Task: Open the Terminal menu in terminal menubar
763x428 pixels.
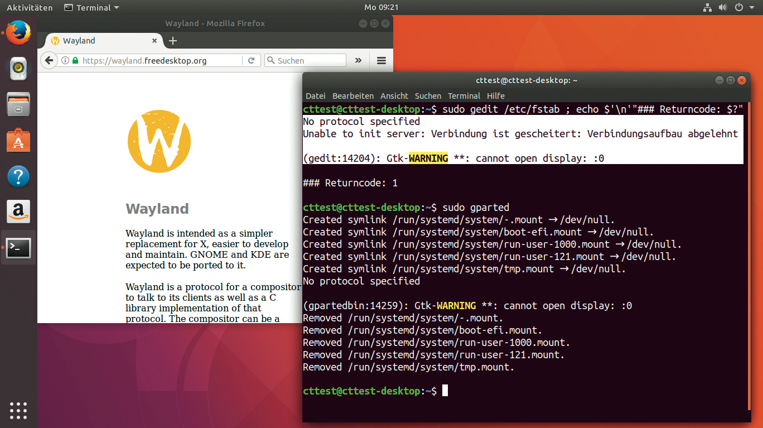Action: click(464, 96)
